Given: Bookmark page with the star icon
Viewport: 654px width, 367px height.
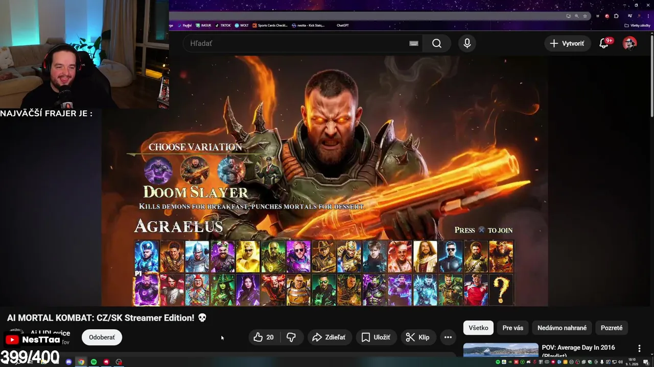Looking at the screenshot, I should point(585,16).
